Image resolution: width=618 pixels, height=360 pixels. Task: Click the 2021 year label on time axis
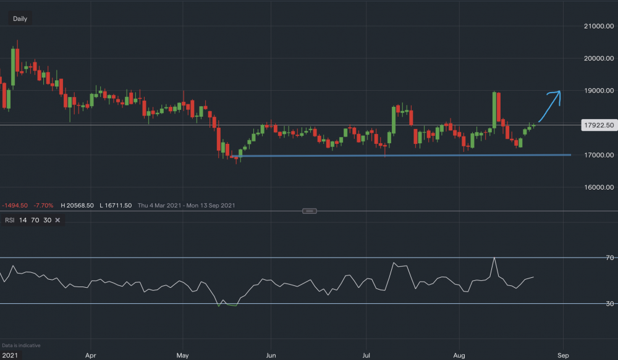point(11,356)
